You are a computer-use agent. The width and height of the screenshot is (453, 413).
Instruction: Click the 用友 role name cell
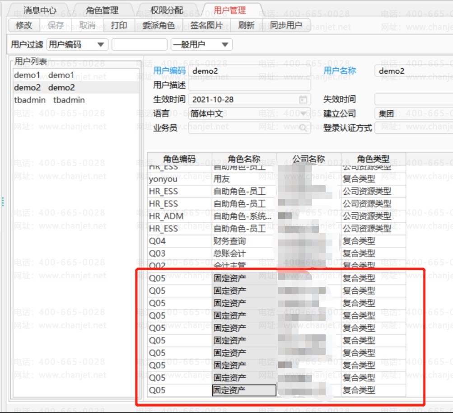(x=244, y=179)
